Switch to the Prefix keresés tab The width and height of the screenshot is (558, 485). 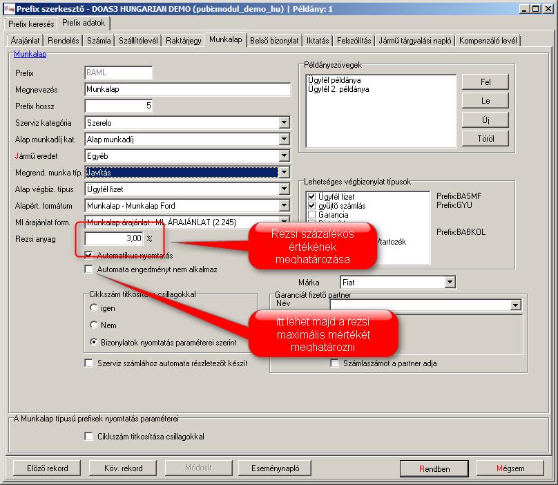point(31,24)
